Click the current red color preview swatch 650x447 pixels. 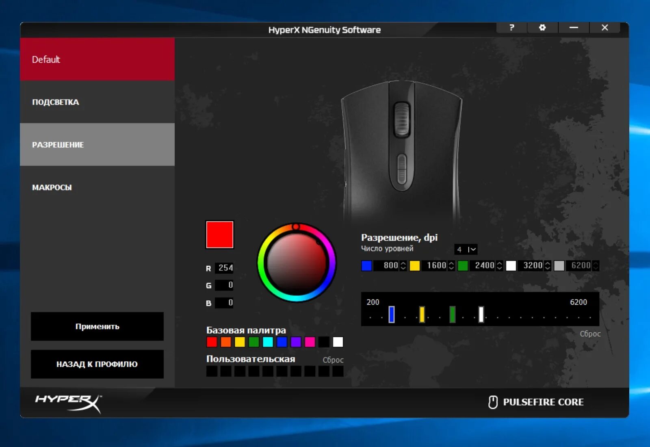pos(220,234)
